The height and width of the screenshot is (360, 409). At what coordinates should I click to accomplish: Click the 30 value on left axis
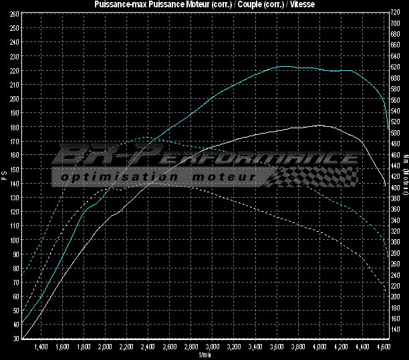(x=15, y=339)
